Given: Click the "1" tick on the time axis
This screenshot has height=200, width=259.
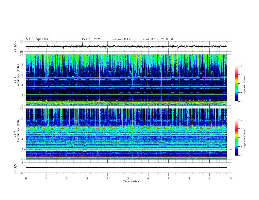Looking at the screenshot, I should point(46,178).
